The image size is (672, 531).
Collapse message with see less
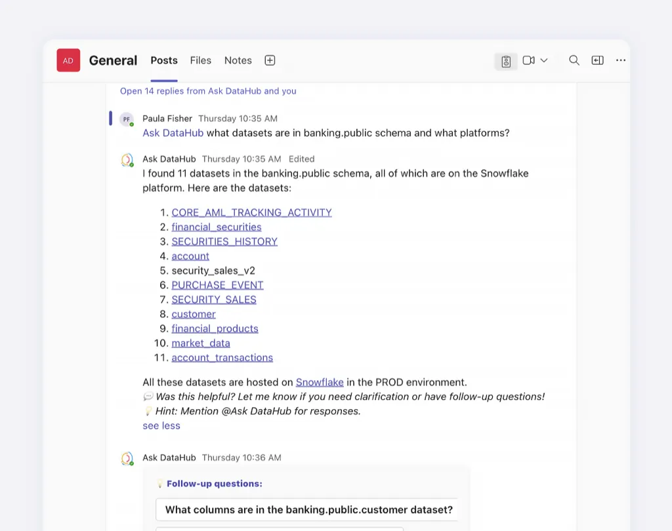pyautogui.click(x=161, y=425)
